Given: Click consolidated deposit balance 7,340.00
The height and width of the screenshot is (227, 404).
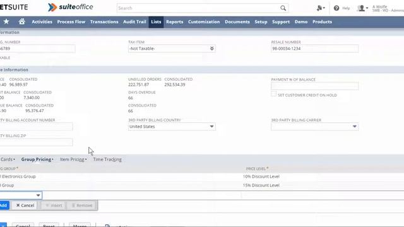Looking at the screenshot, I should 32,98.
